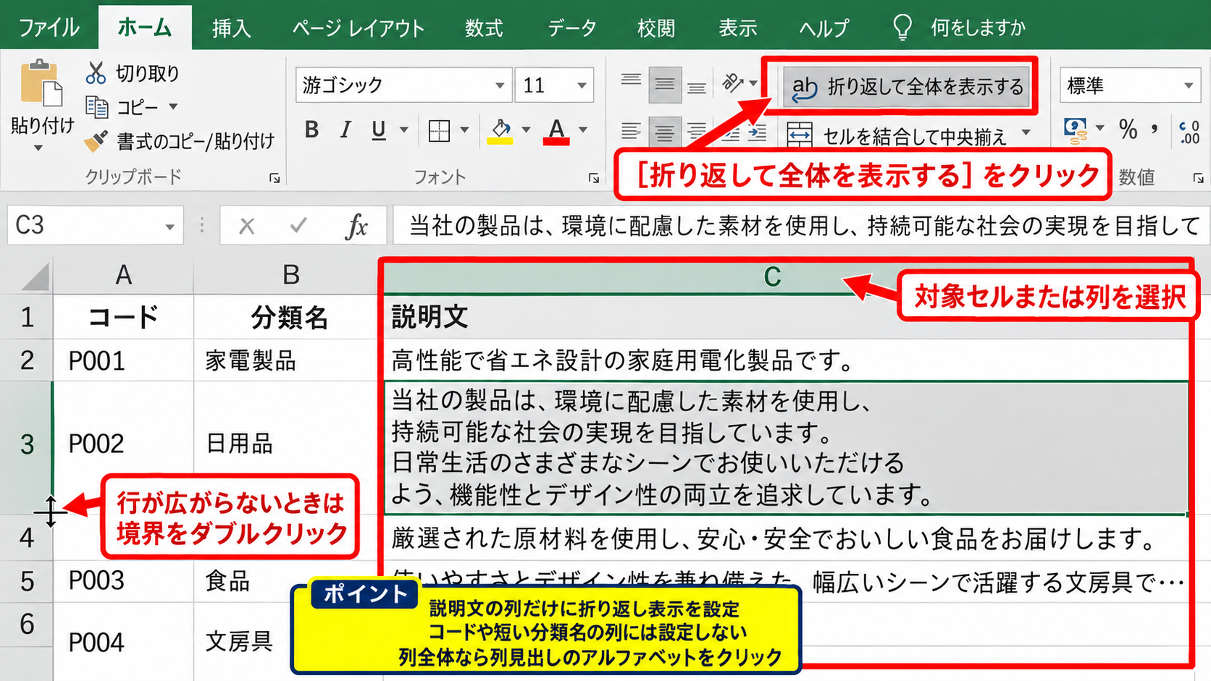1211x681 pixels.
Task: Toggle center horizontal alignment
Action: click(x=664, y=132)
